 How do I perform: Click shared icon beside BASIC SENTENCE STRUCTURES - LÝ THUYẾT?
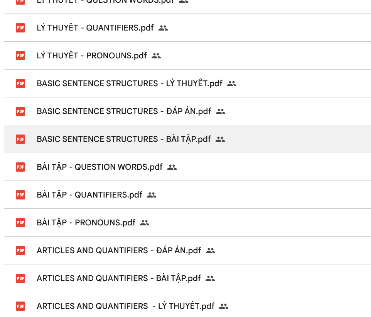(232, 84)
